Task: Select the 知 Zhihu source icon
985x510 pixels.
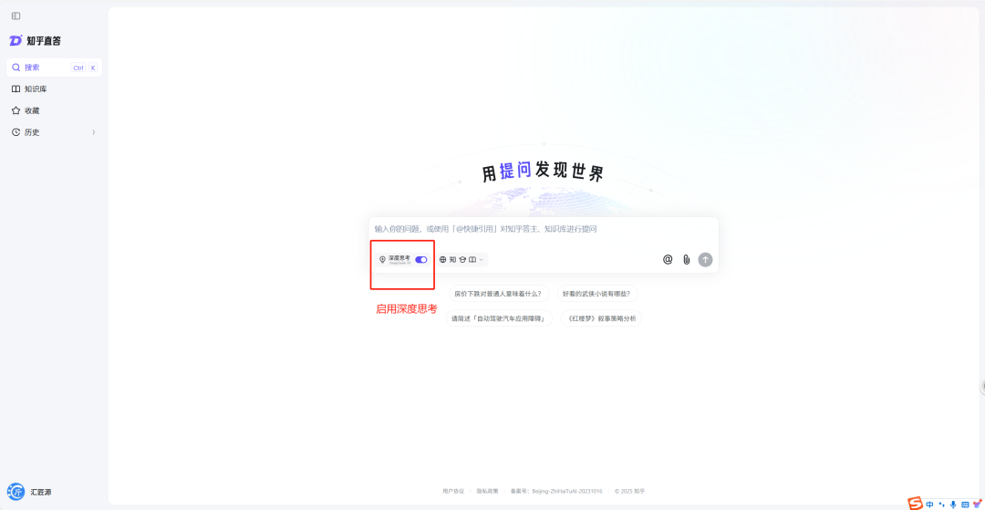Action: point(453,259)
